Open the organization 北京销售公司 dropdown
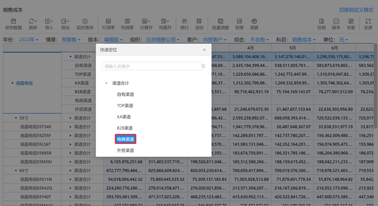This screenshot has width=378, height=206. point(163,40)
